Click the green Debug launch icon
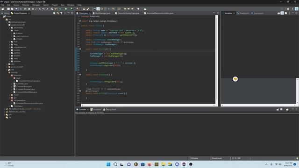Viewport: 299px width, 168px height. point(60,9)
